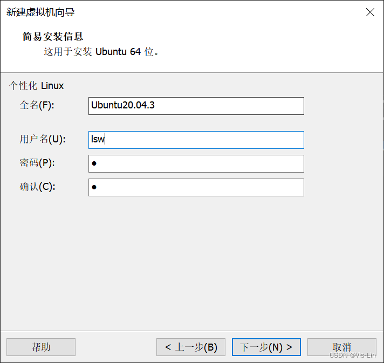Screen dimensions: 384x363
Task: Click the text 这用于安装 Ubuntu 64 位
Action: tap(101, 52)
